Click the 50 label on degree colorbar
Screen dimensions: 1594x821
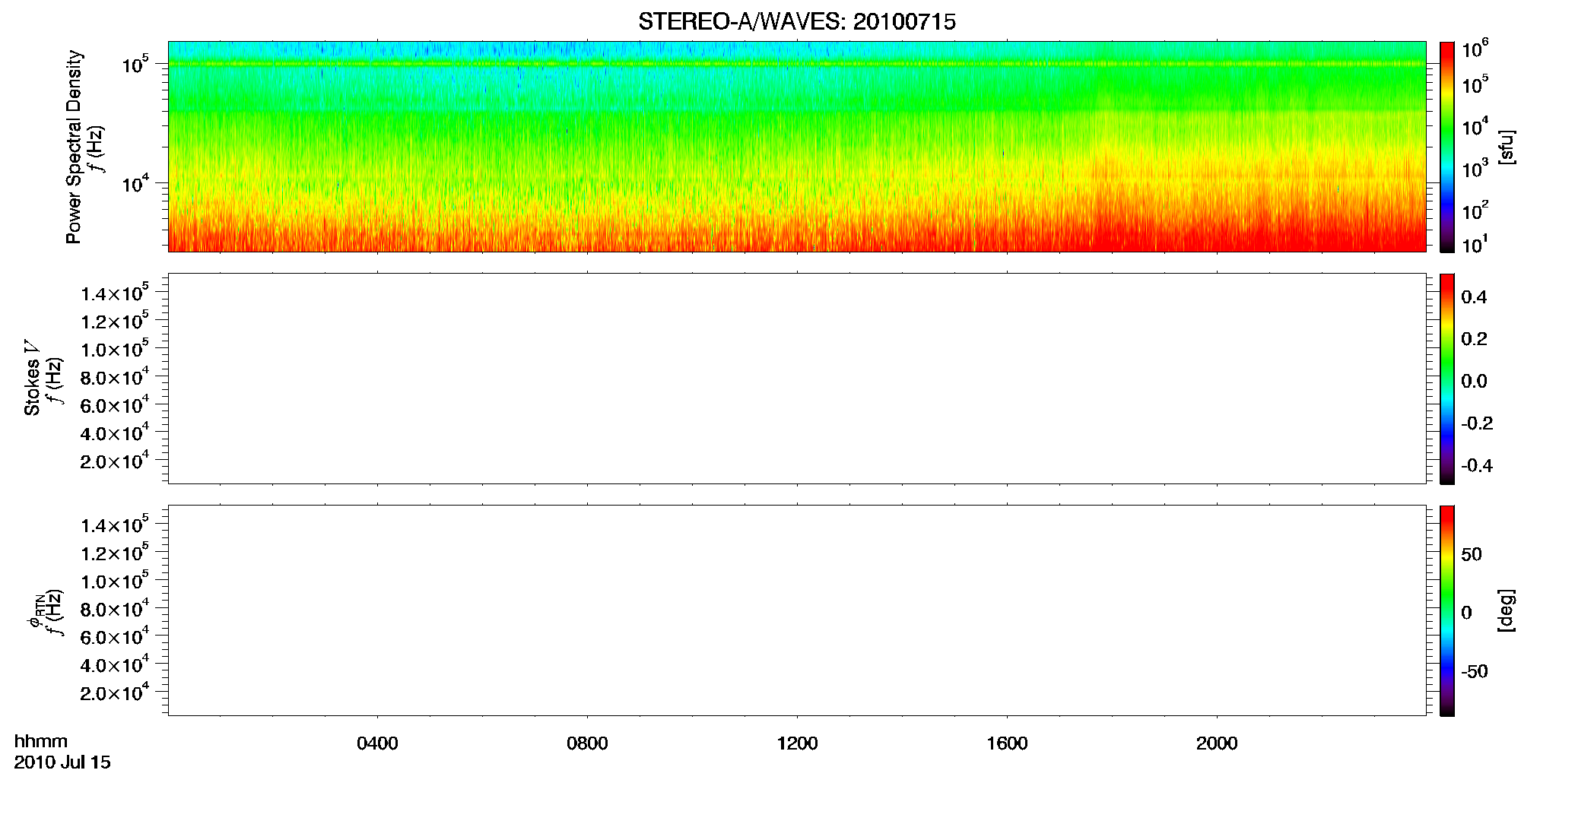pyautogui.click(x=1472, y=554)
